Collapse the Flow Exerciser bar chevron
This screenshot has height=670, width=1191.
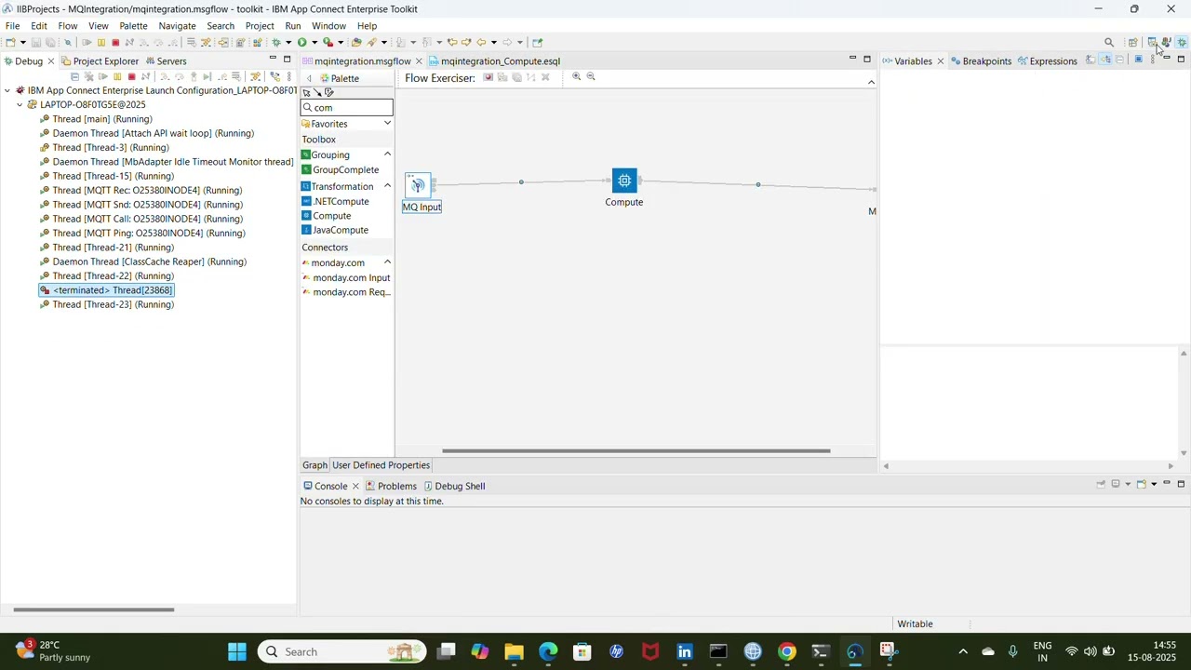871,82
